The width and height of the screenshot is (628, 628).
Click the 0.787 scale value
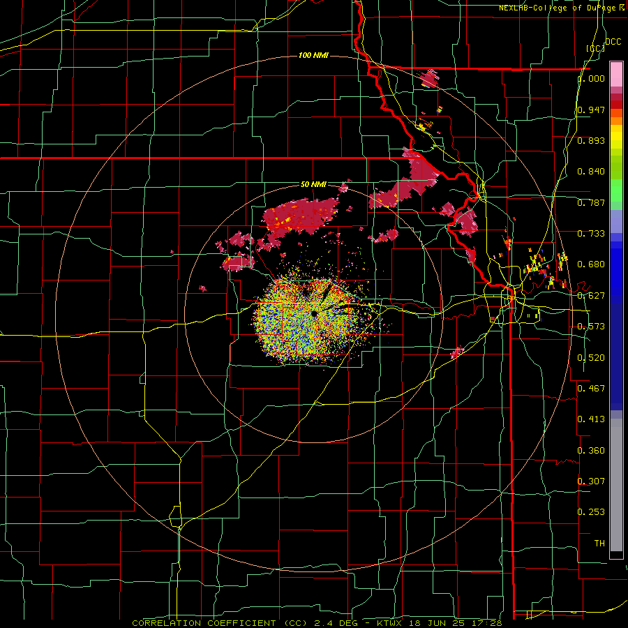click(591, 202)
